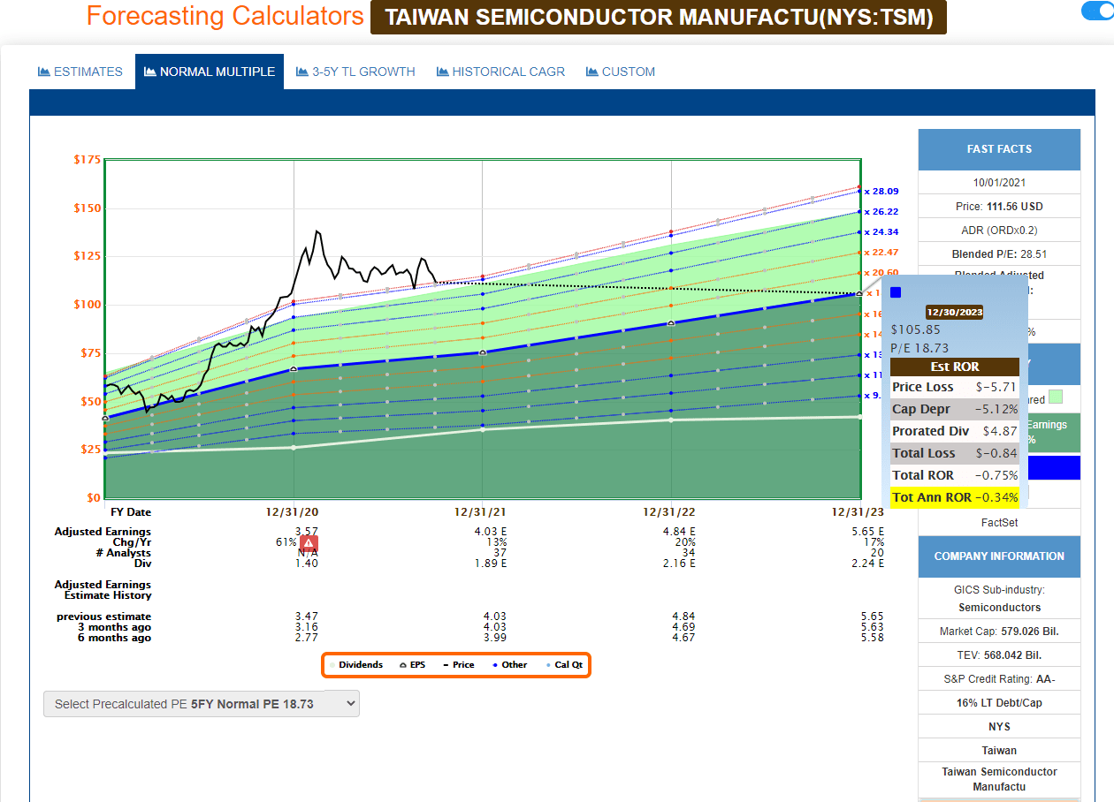Click the FAST FACTS panel header

point(999,149)
